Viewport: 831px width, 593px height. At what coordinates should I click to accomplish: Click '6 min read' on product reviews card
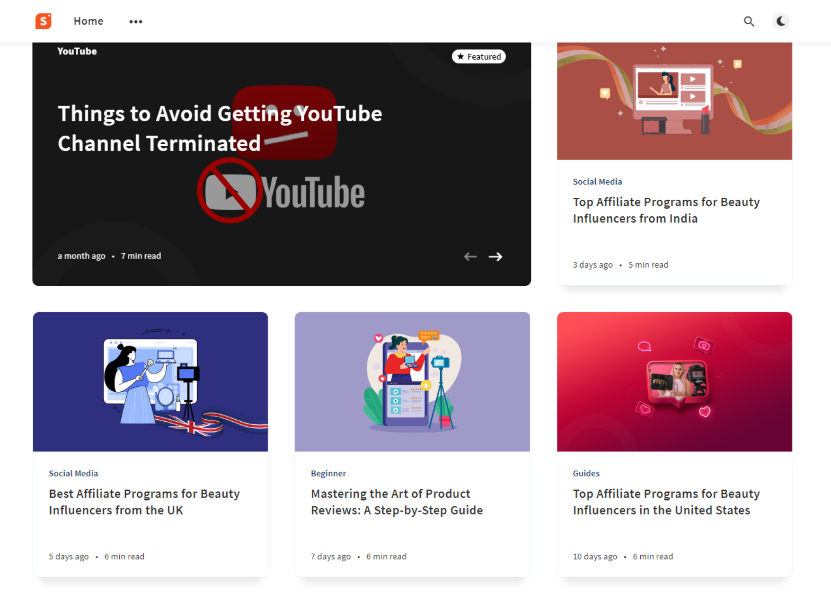tap(386, 556)
